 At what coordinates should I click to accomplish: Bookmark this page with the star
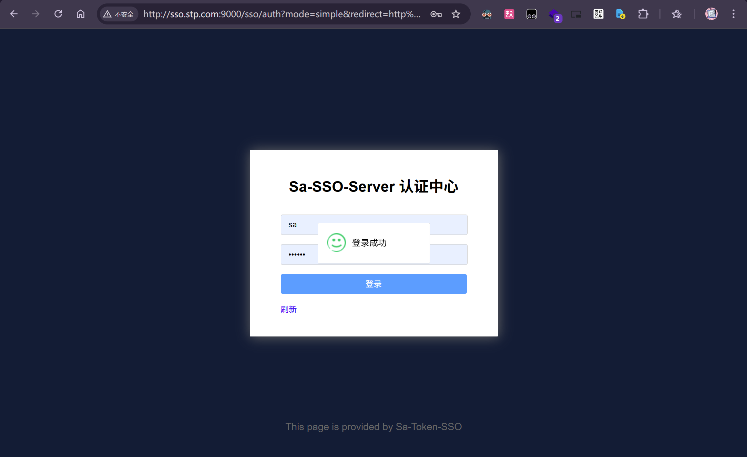pos(456,14)
